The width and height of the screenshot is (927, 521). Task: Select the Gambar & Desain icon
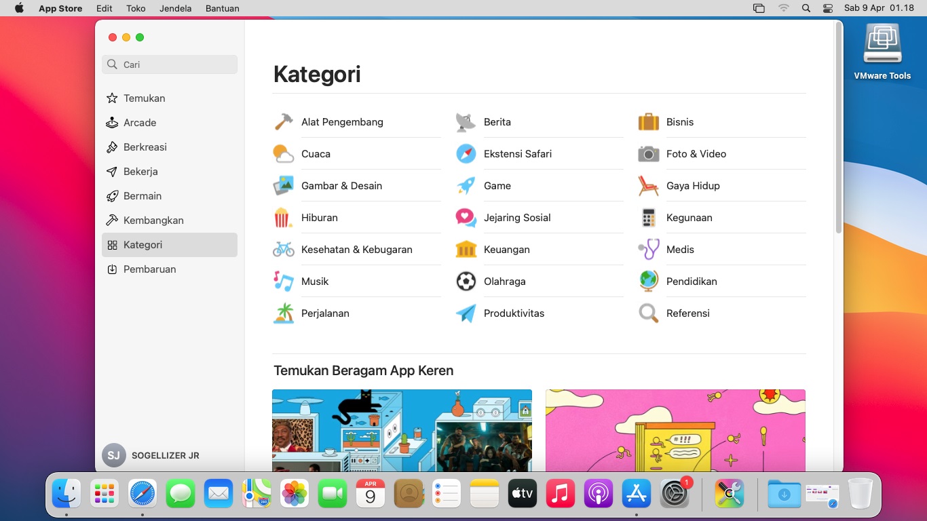click(284, 186)
